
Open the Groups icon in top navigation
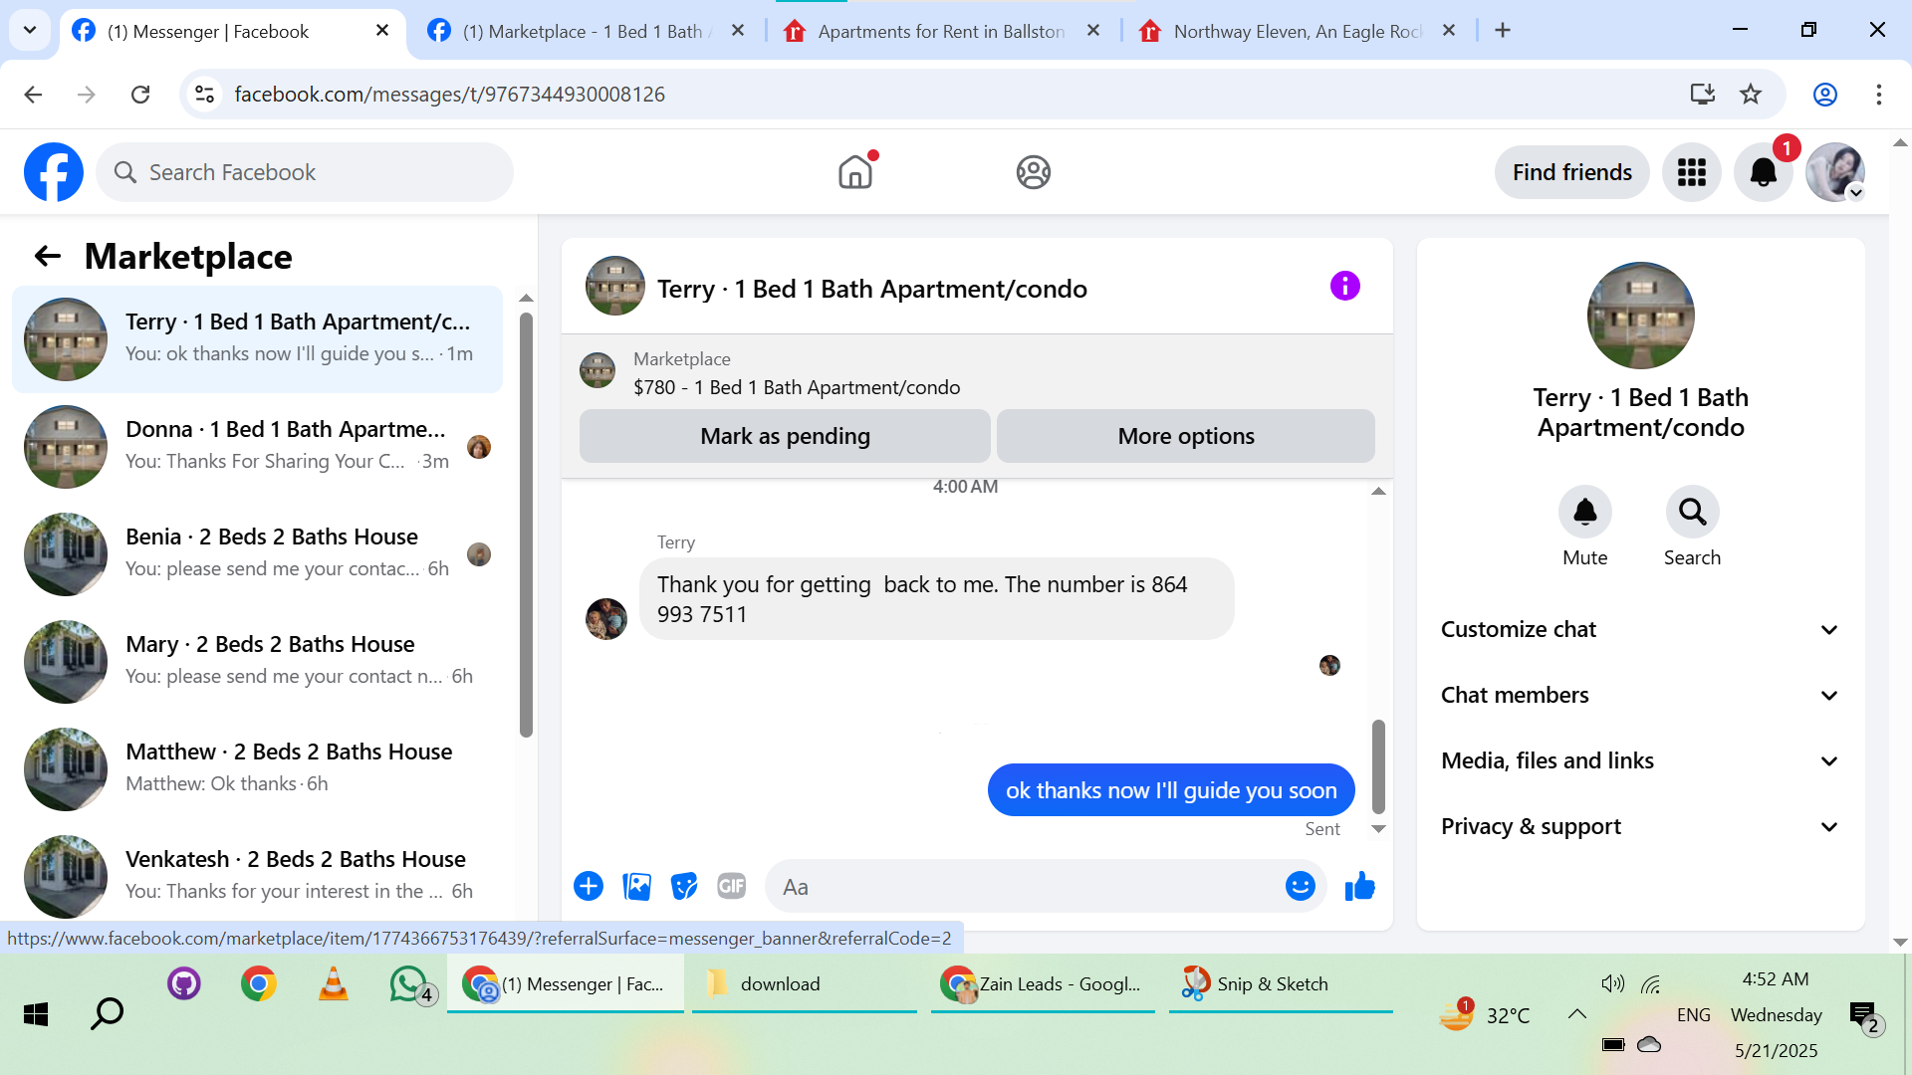(1034, 172)
